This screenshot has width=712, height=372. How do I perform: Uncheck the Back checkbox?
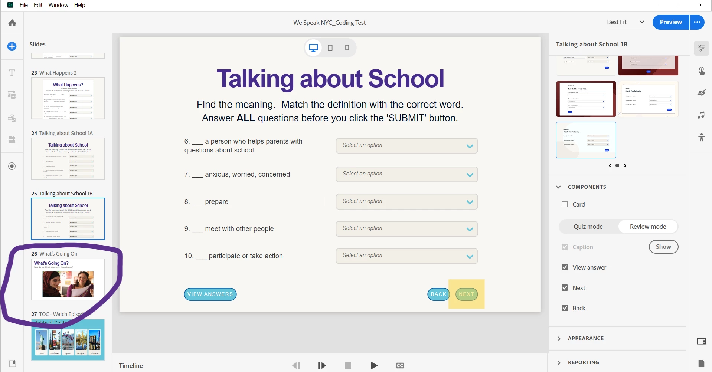(565, 308)
